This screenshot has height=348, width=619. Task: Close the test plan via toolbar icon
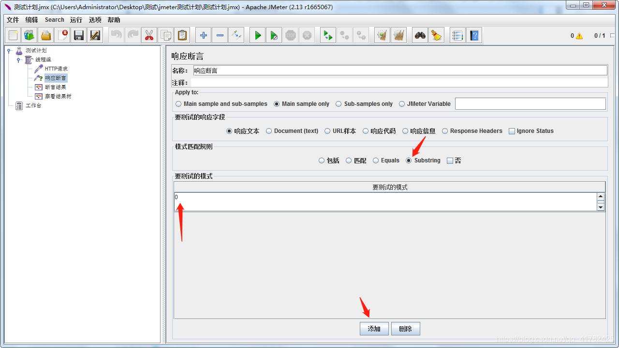point(62,35)
